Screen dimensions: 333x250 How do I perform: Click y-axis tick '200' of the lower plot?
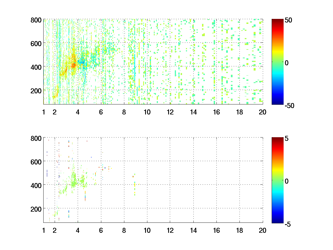[x=36, y=209]
